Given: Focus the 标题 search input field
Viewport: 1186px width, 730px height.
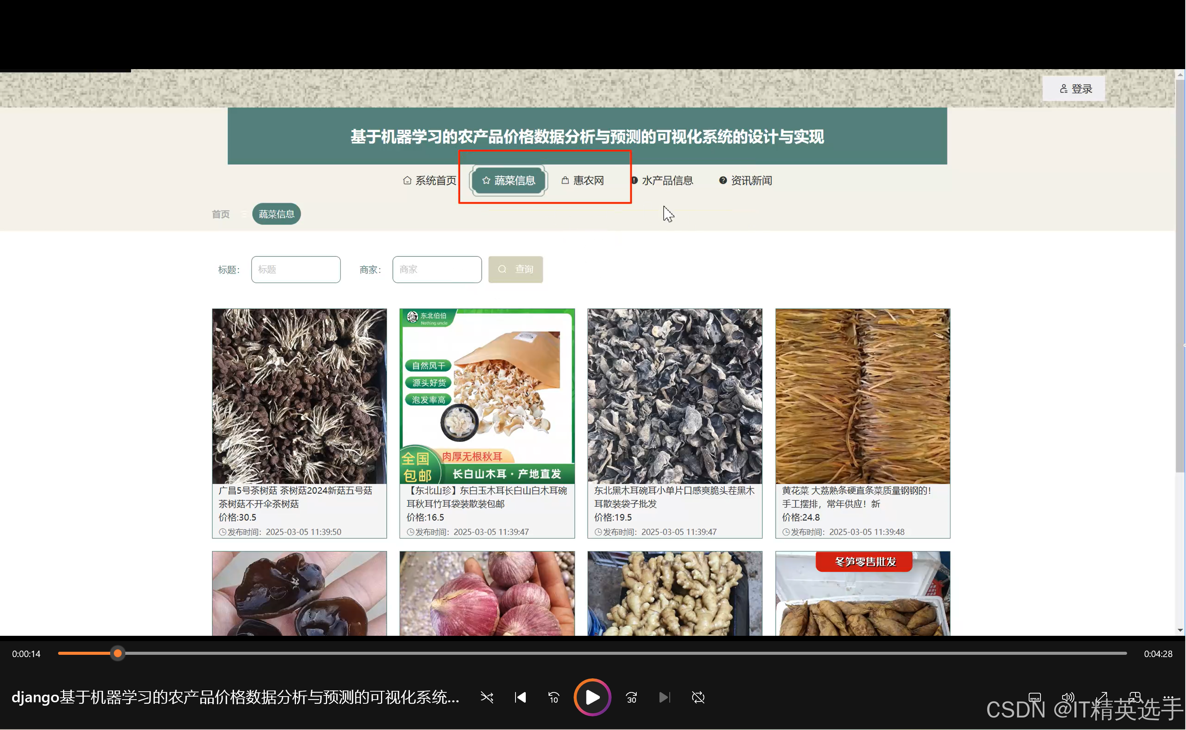Looking at the screenshot, I should pyautogui.click(x=296, y=269).
